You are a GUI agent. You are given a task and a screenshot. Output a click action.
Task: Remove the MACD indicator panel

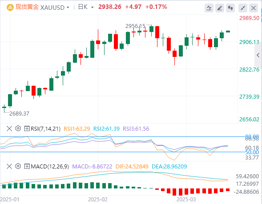9,166
